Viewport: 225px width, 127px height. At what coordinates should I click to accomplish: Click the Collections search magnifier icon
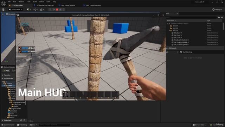pyautogui.click(x=25, y=120)
